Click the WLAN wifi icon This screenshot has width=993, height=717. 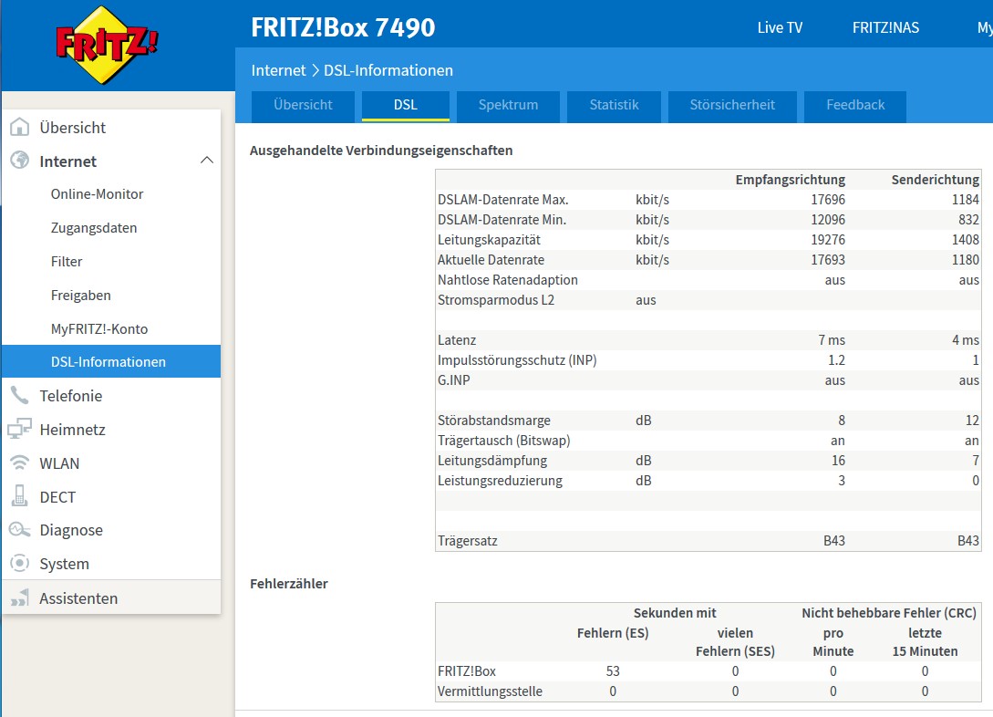tap(20, 463)
